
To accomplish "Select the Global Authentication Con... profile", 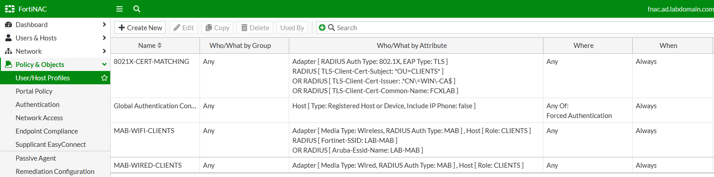I will coord(155,106).
